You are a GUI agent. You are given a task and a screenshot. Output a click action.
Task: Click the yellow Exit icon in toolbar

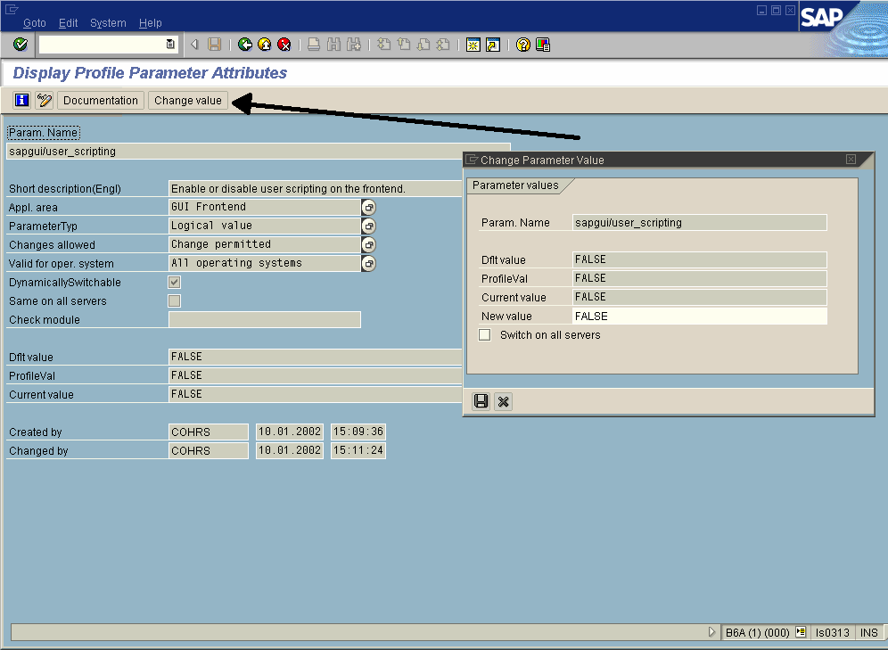[x=265, y=45]
